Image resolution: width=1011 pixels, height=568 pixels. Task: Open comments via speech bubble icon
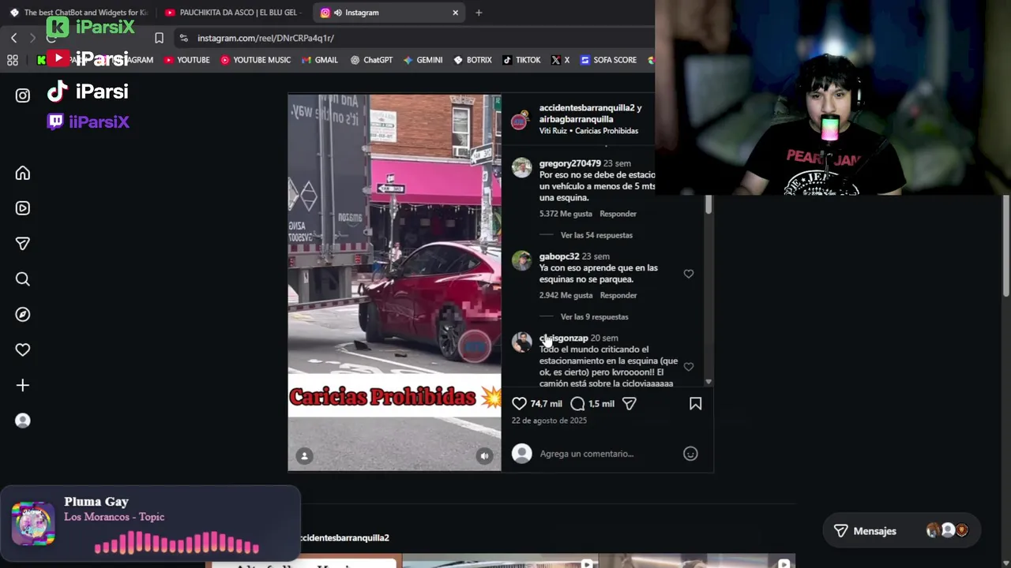pyautogui.click(x=577, y=403)
